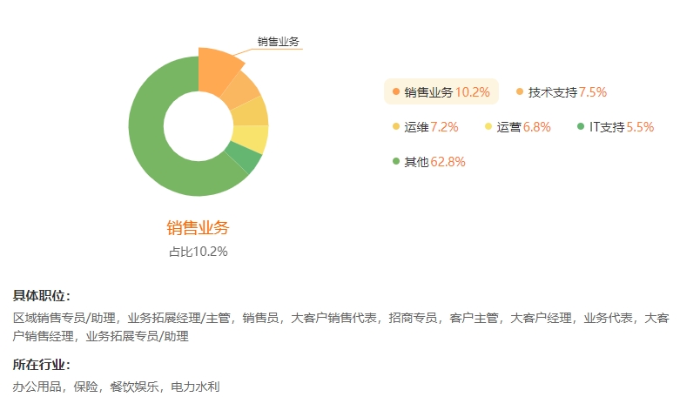Click the 运维 legend color dot
Viewport: 680px width, 397px height.
(x=396, y=126)
